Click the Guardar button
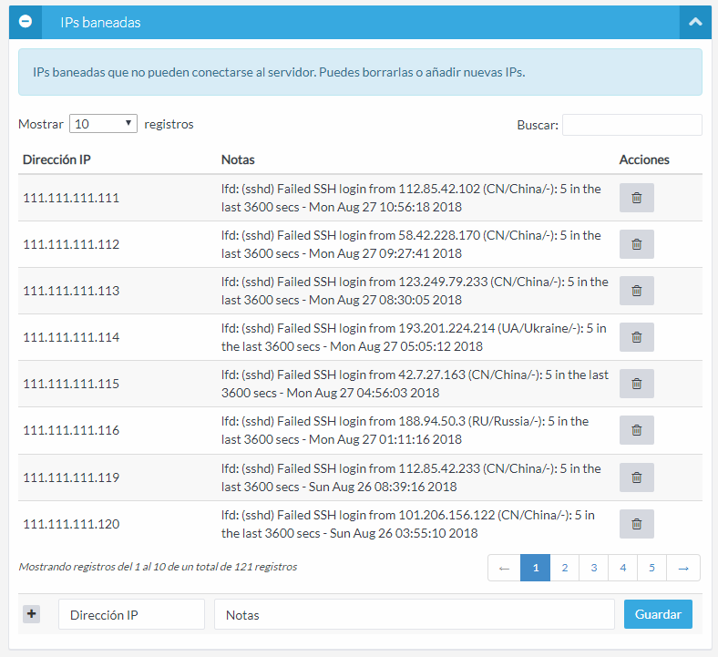The height and width of the screenshot is (657, 718). [658, 614]
